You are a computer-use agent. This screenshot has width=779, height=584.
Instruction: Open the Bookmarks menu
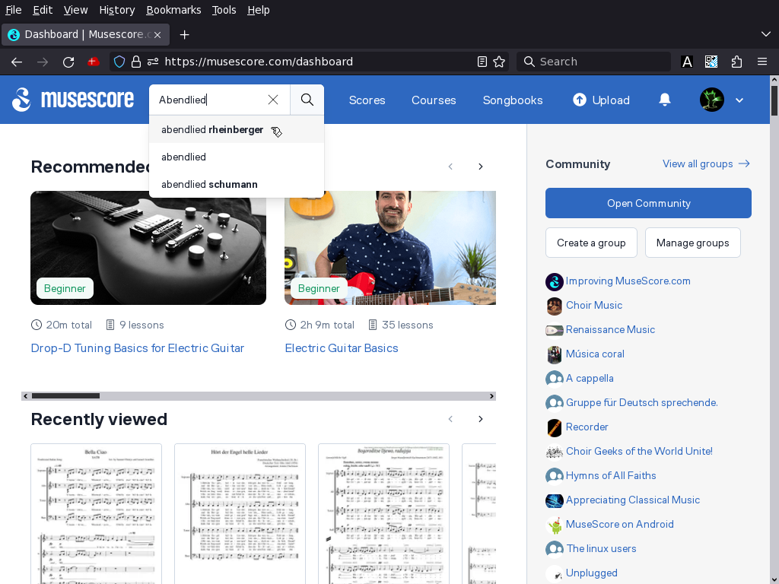click(173, 10)
